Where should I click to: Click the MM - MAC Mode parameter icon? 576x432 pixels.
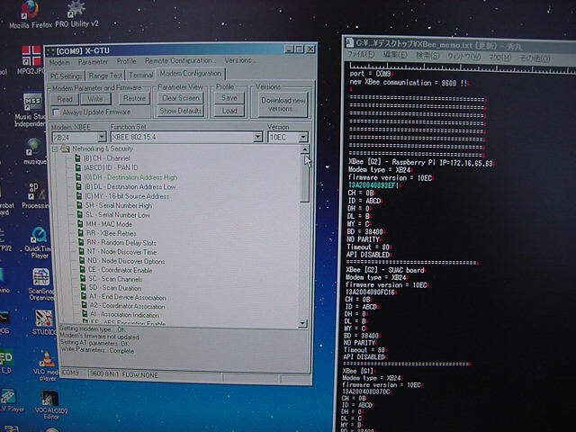pyautogui.click(x=80, y=224)
